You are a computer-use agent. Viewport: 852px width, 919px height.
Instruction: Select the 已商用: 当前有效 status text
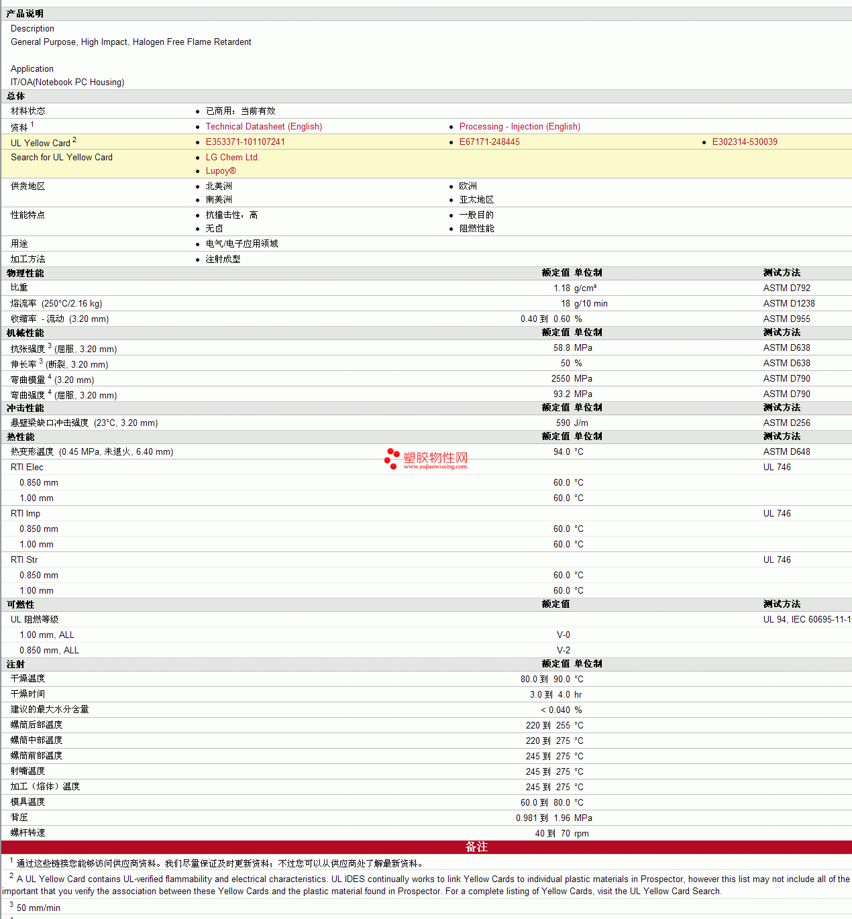pyautogui.click(x=240, y=111)
